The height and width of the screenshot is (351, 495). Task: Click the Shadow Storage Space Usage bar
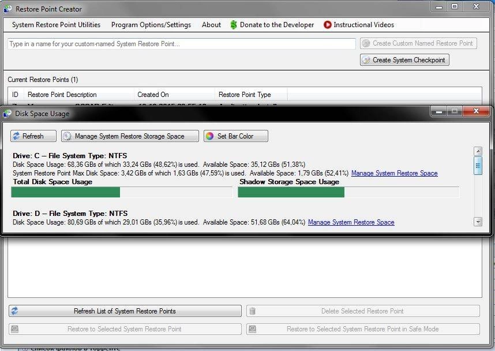pyautogui.click(x=348, y=192)
